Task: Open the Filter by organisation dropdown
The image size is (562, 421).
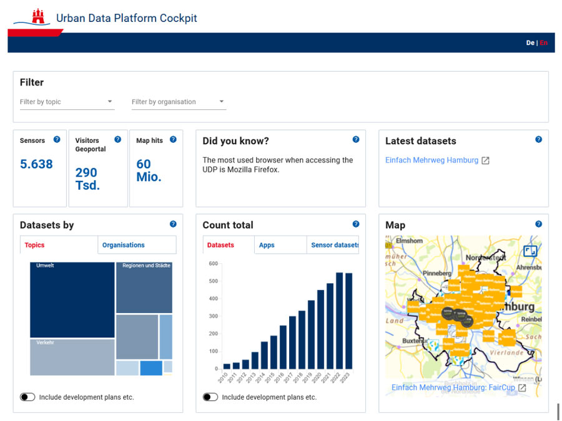Action: pos(179,102)
